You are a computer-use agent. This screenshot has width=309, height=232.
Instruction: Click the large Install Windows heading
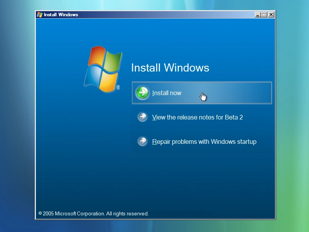(x=170, y=68)
